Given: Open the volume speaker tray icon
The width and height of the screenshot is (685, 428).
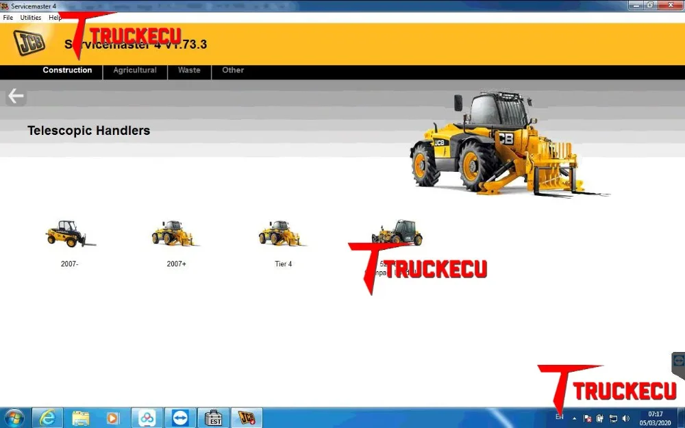Looking at the screenshot, I should pyautogui.click(x=626, y=418).
